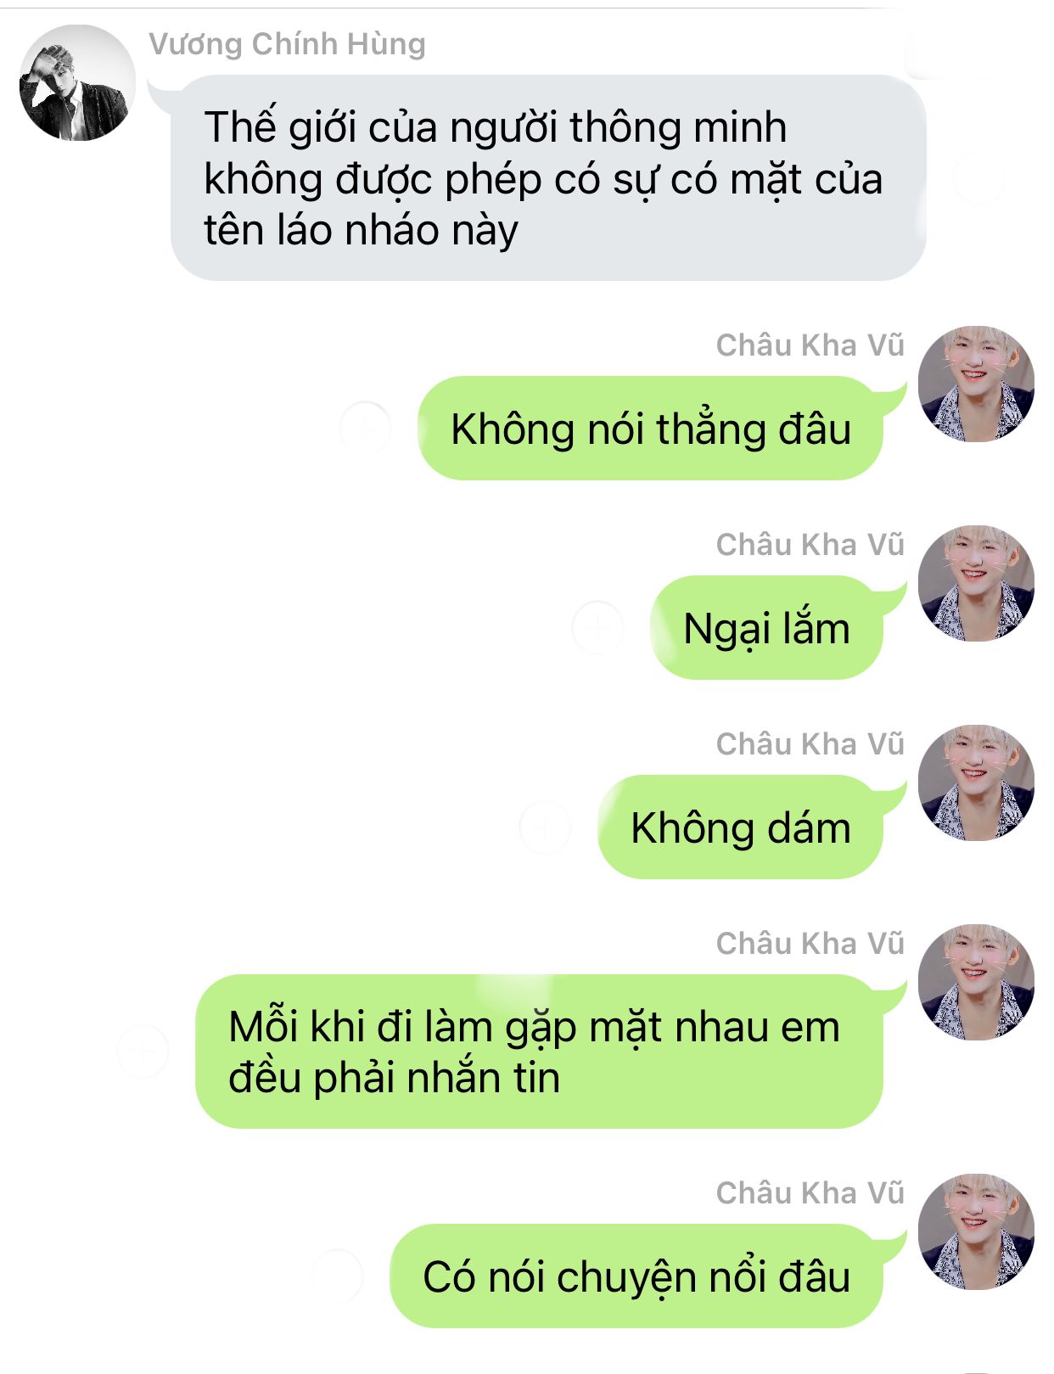Tap Châu Kha Vũ name above 'Không dám'

tap(810, 744)
